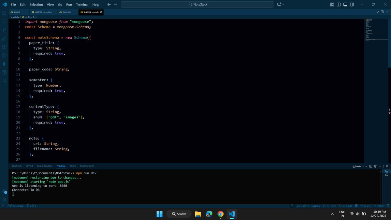
Task: Open the Selection menu
Action: (x=36, y=5)
